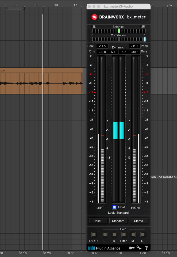Click the orange audio clip title bar

click(x=41, y=70)
